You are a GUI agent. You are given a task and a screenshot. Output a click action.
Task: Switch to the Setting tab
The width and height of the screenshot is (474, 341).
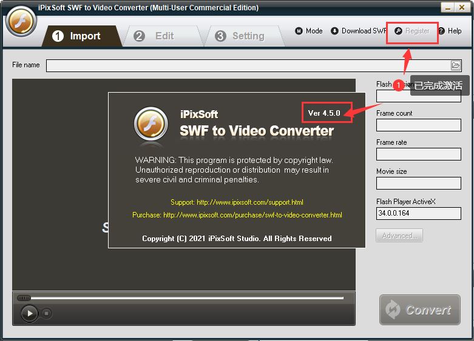coord(244,36)
